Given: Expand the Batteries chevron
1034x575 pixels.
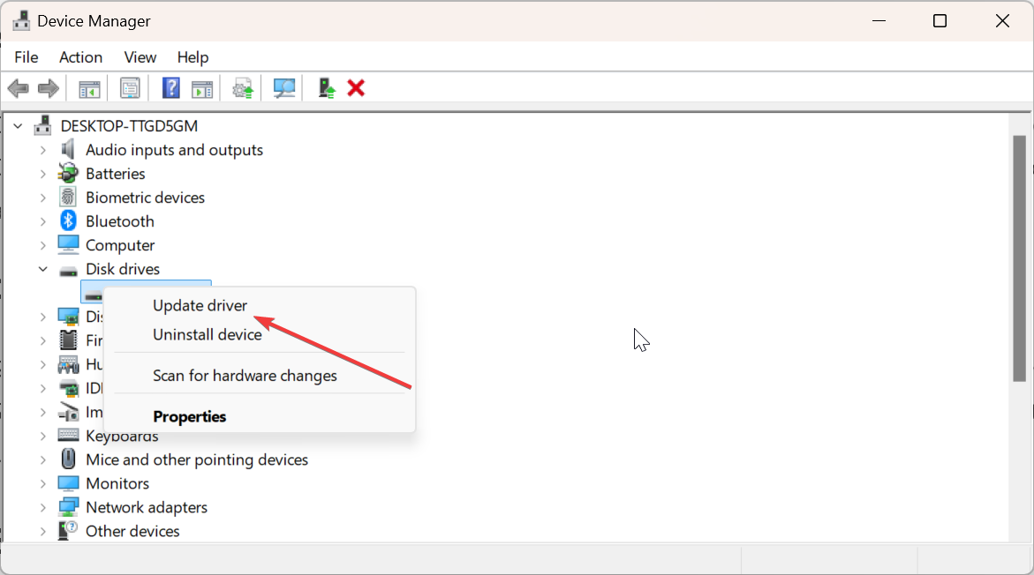Looking at the screenshot, I should pos(43,174).
